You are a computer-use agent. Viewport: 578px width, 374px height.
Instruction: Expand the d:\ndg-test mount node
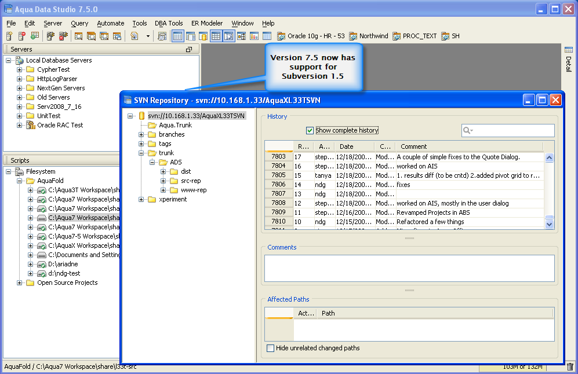31,273
